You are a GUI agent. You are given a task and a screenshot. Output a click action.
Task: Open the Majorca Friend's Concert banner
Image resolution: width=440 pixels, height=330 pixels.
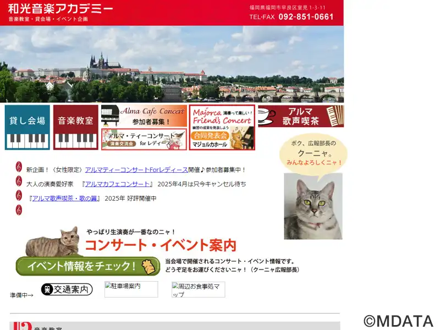[222, 128]
